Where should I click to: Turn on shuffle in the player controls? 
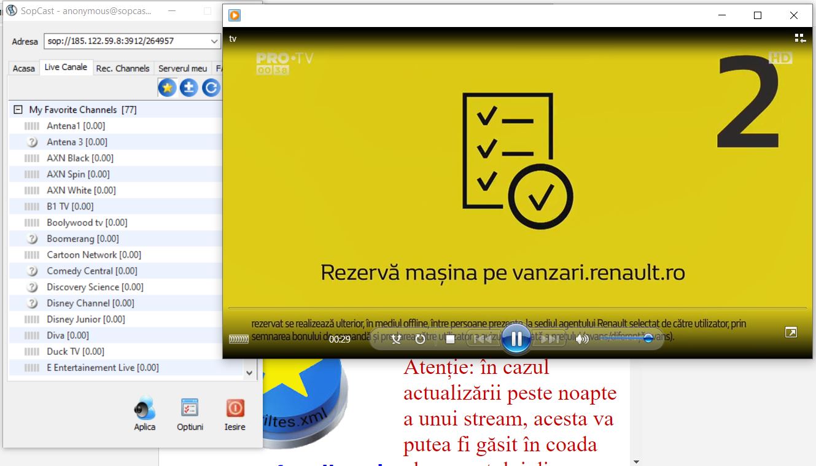[x=397, y=339]
